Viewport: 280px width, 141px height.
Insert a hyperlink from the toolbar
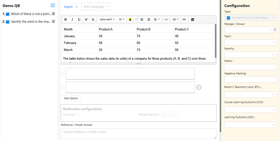184,20
